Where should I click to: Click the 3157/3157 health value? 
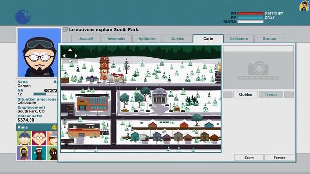(274, 14)
